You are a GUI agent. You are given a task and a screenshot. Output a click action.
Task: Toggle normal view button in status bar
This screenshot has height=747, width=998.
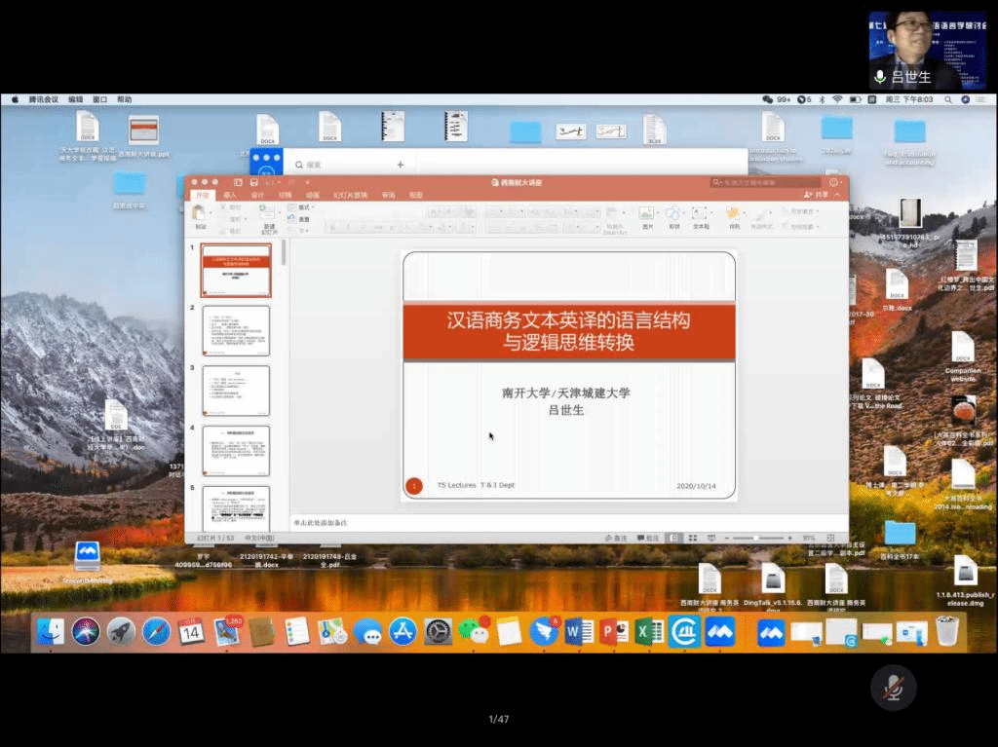coord(673,539)
